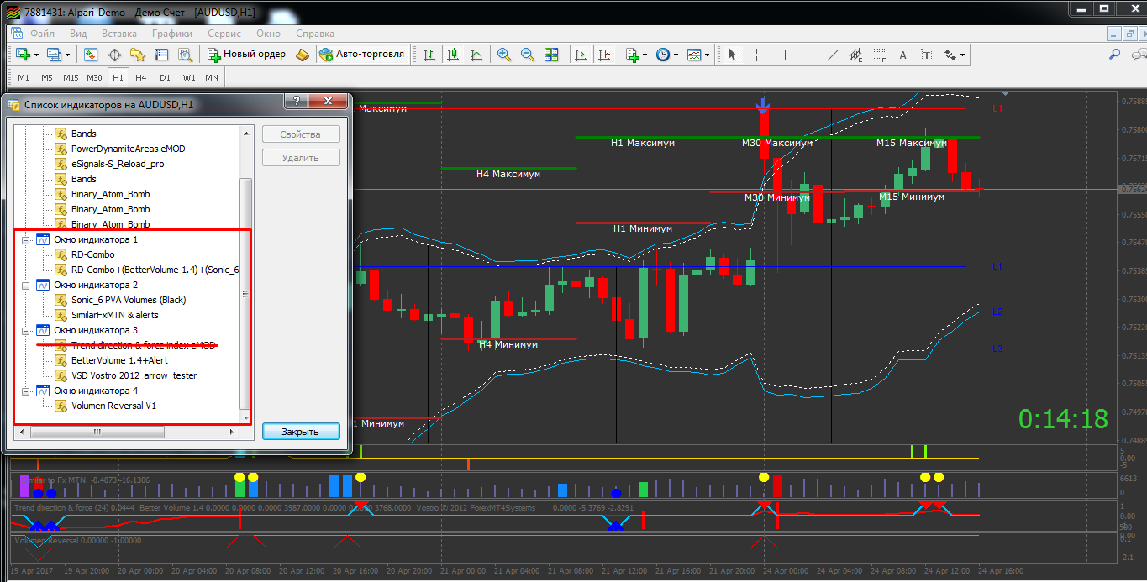Toggle the Авто-торговля button
The image size is (1147, 582).
click(360, 54)
